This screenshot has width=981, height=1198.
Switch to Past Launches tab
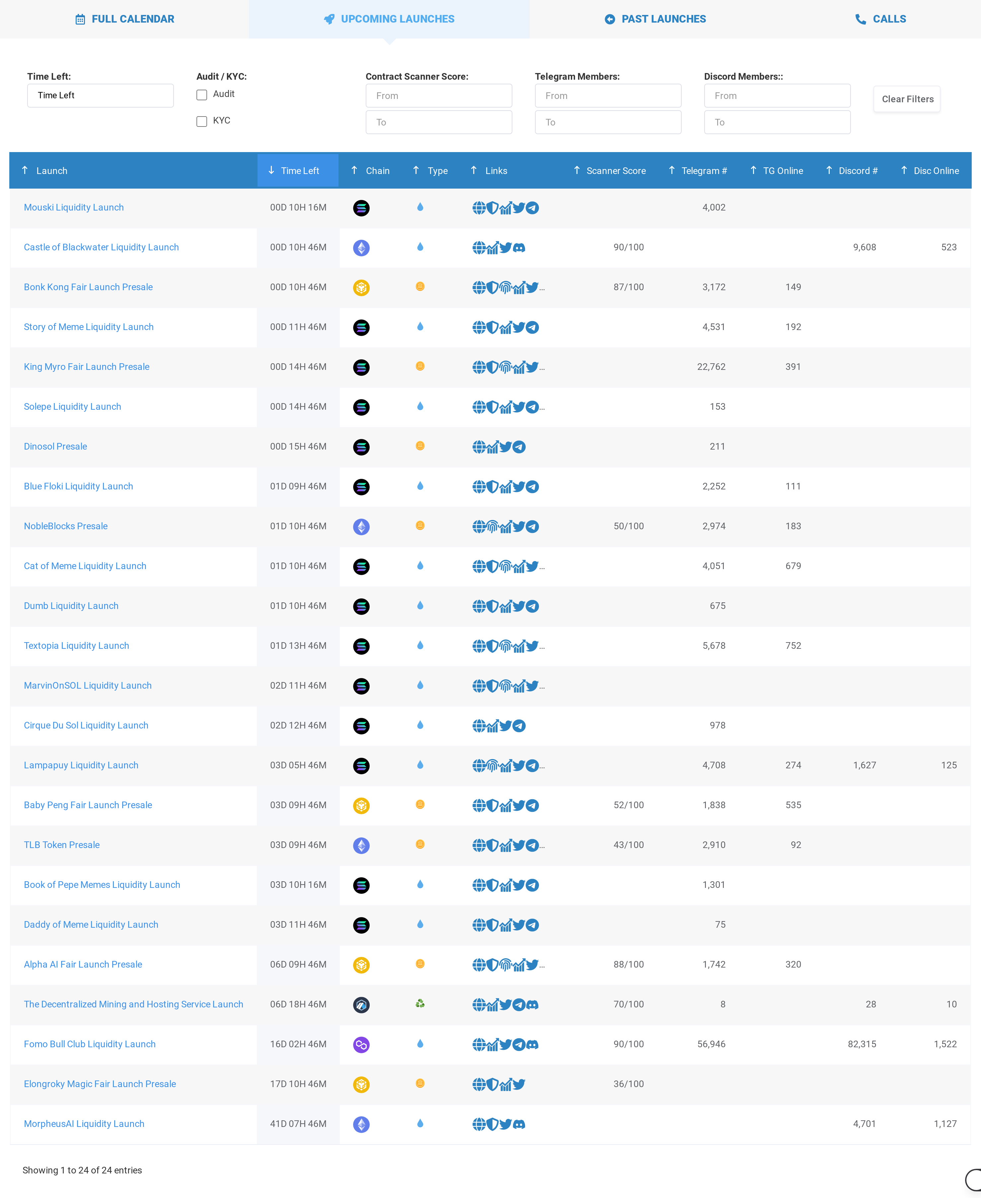(655, 19)
